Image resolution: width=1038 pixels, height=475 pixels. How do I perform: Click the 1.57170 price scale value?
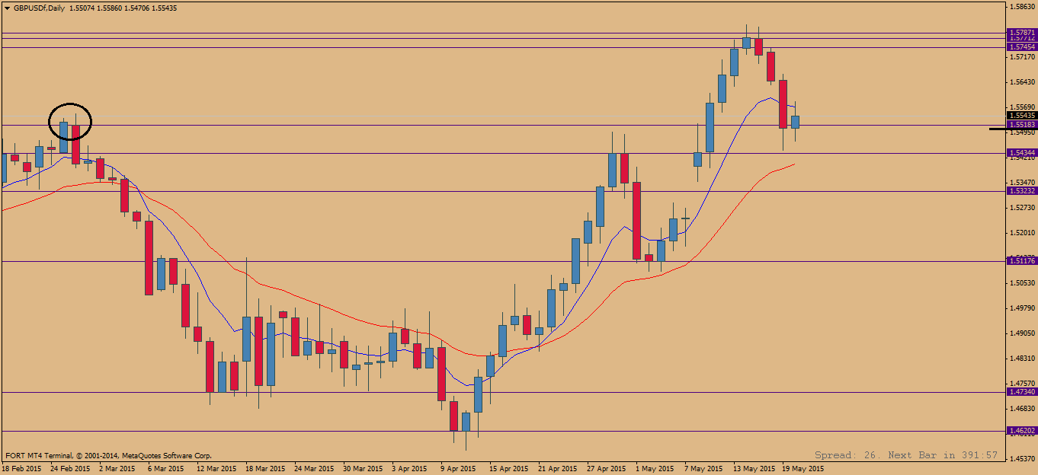coord(1022,56)
